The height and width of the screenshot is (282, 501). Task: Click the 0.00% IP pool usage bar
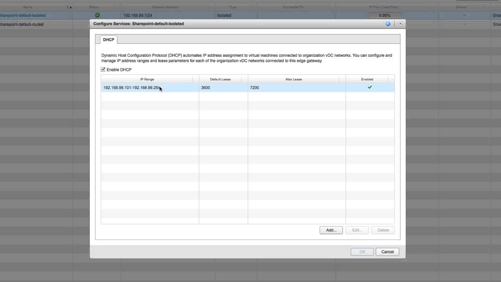tap(385, 15)
